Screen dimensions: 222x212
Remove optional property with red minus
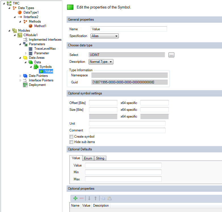(x=82, y=198)
